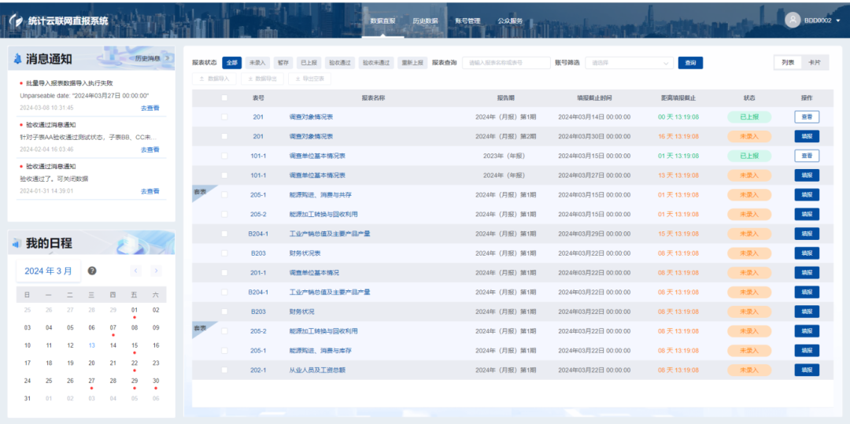Click the speaker icon beside 我的日程
Viewport: 850px width, 424px height.
point(16,244)
